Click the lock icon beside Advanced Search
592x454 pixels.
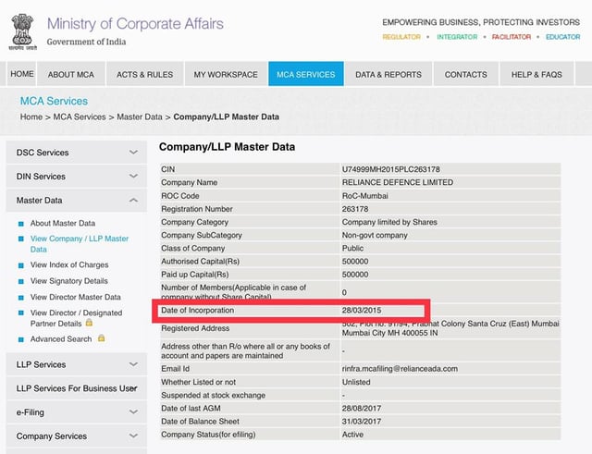101,339
